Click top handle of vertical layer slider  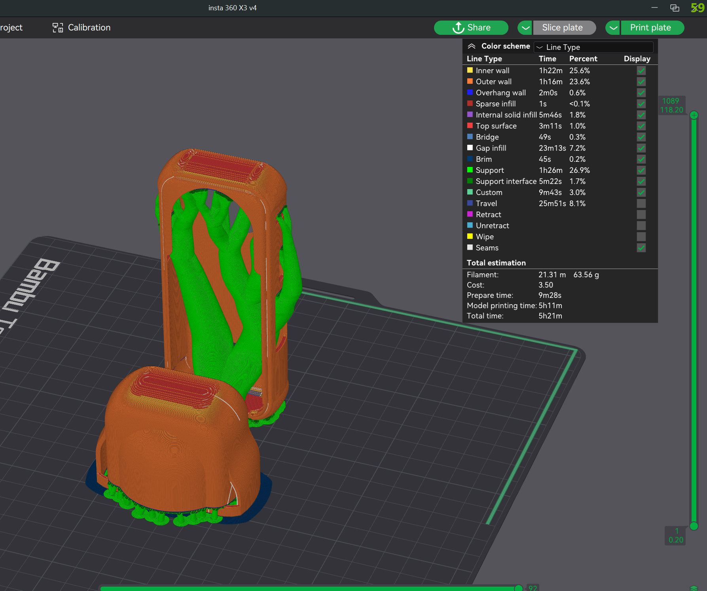pos(694,115)
